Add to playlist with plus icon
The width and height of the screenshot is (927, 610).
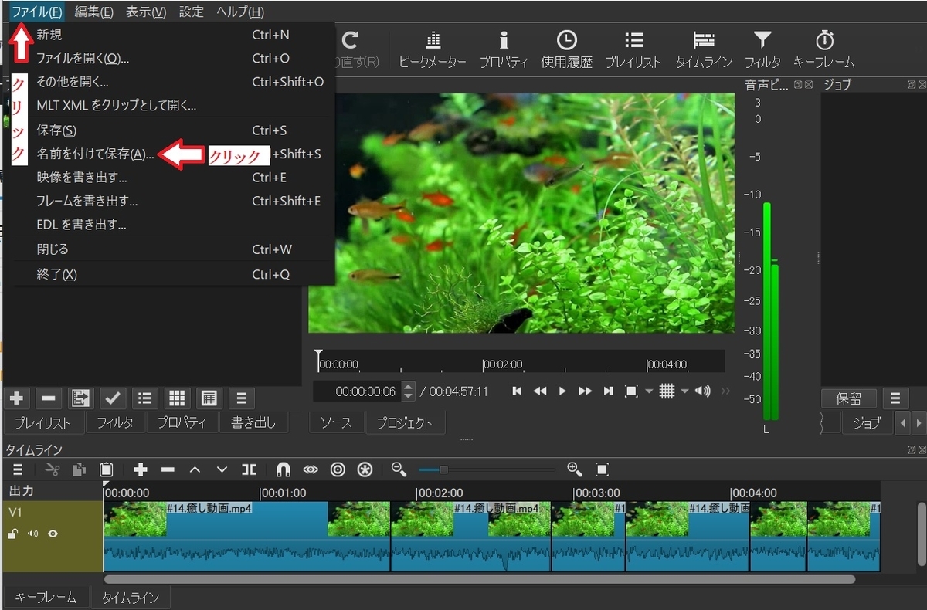click(16, 398)
